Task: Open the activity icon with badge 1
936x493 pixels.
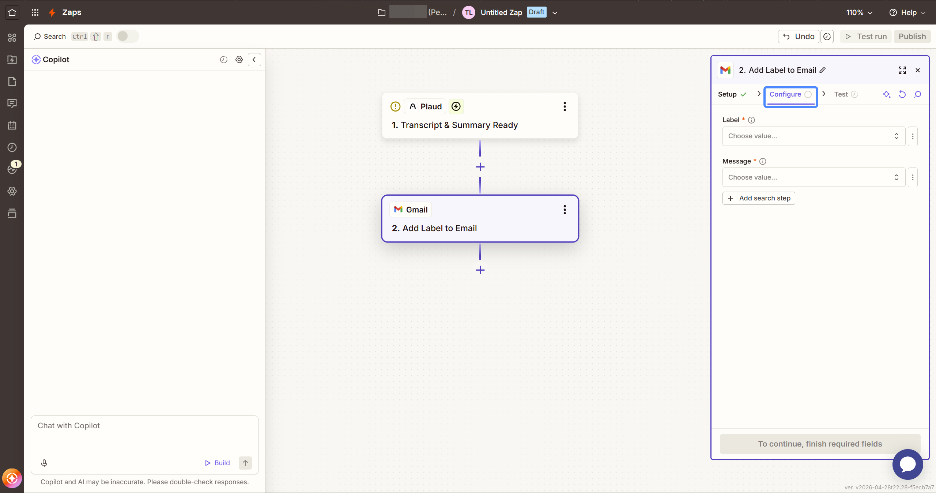Action: point(12,169)
